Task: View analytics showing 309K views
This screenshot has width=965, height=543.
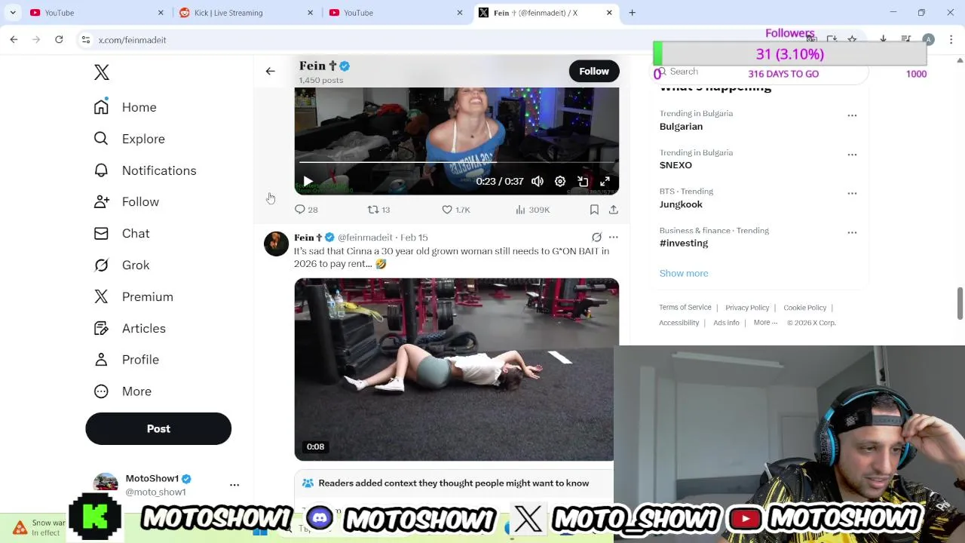Action: tap(532, 210)
